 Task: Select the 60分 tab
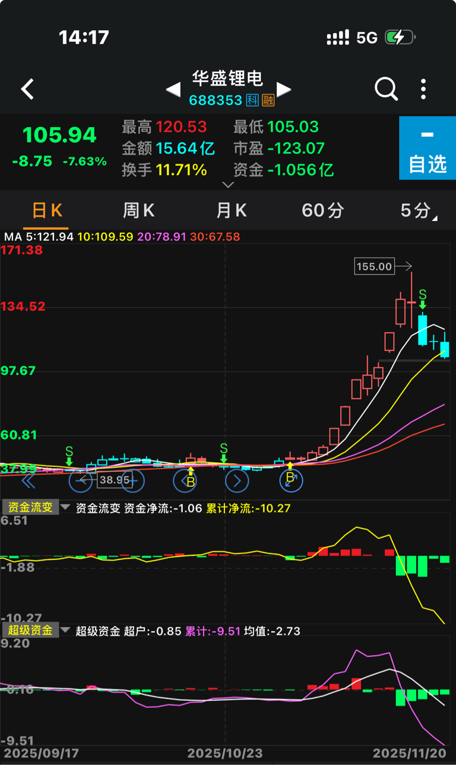click(x=322, y=210)
